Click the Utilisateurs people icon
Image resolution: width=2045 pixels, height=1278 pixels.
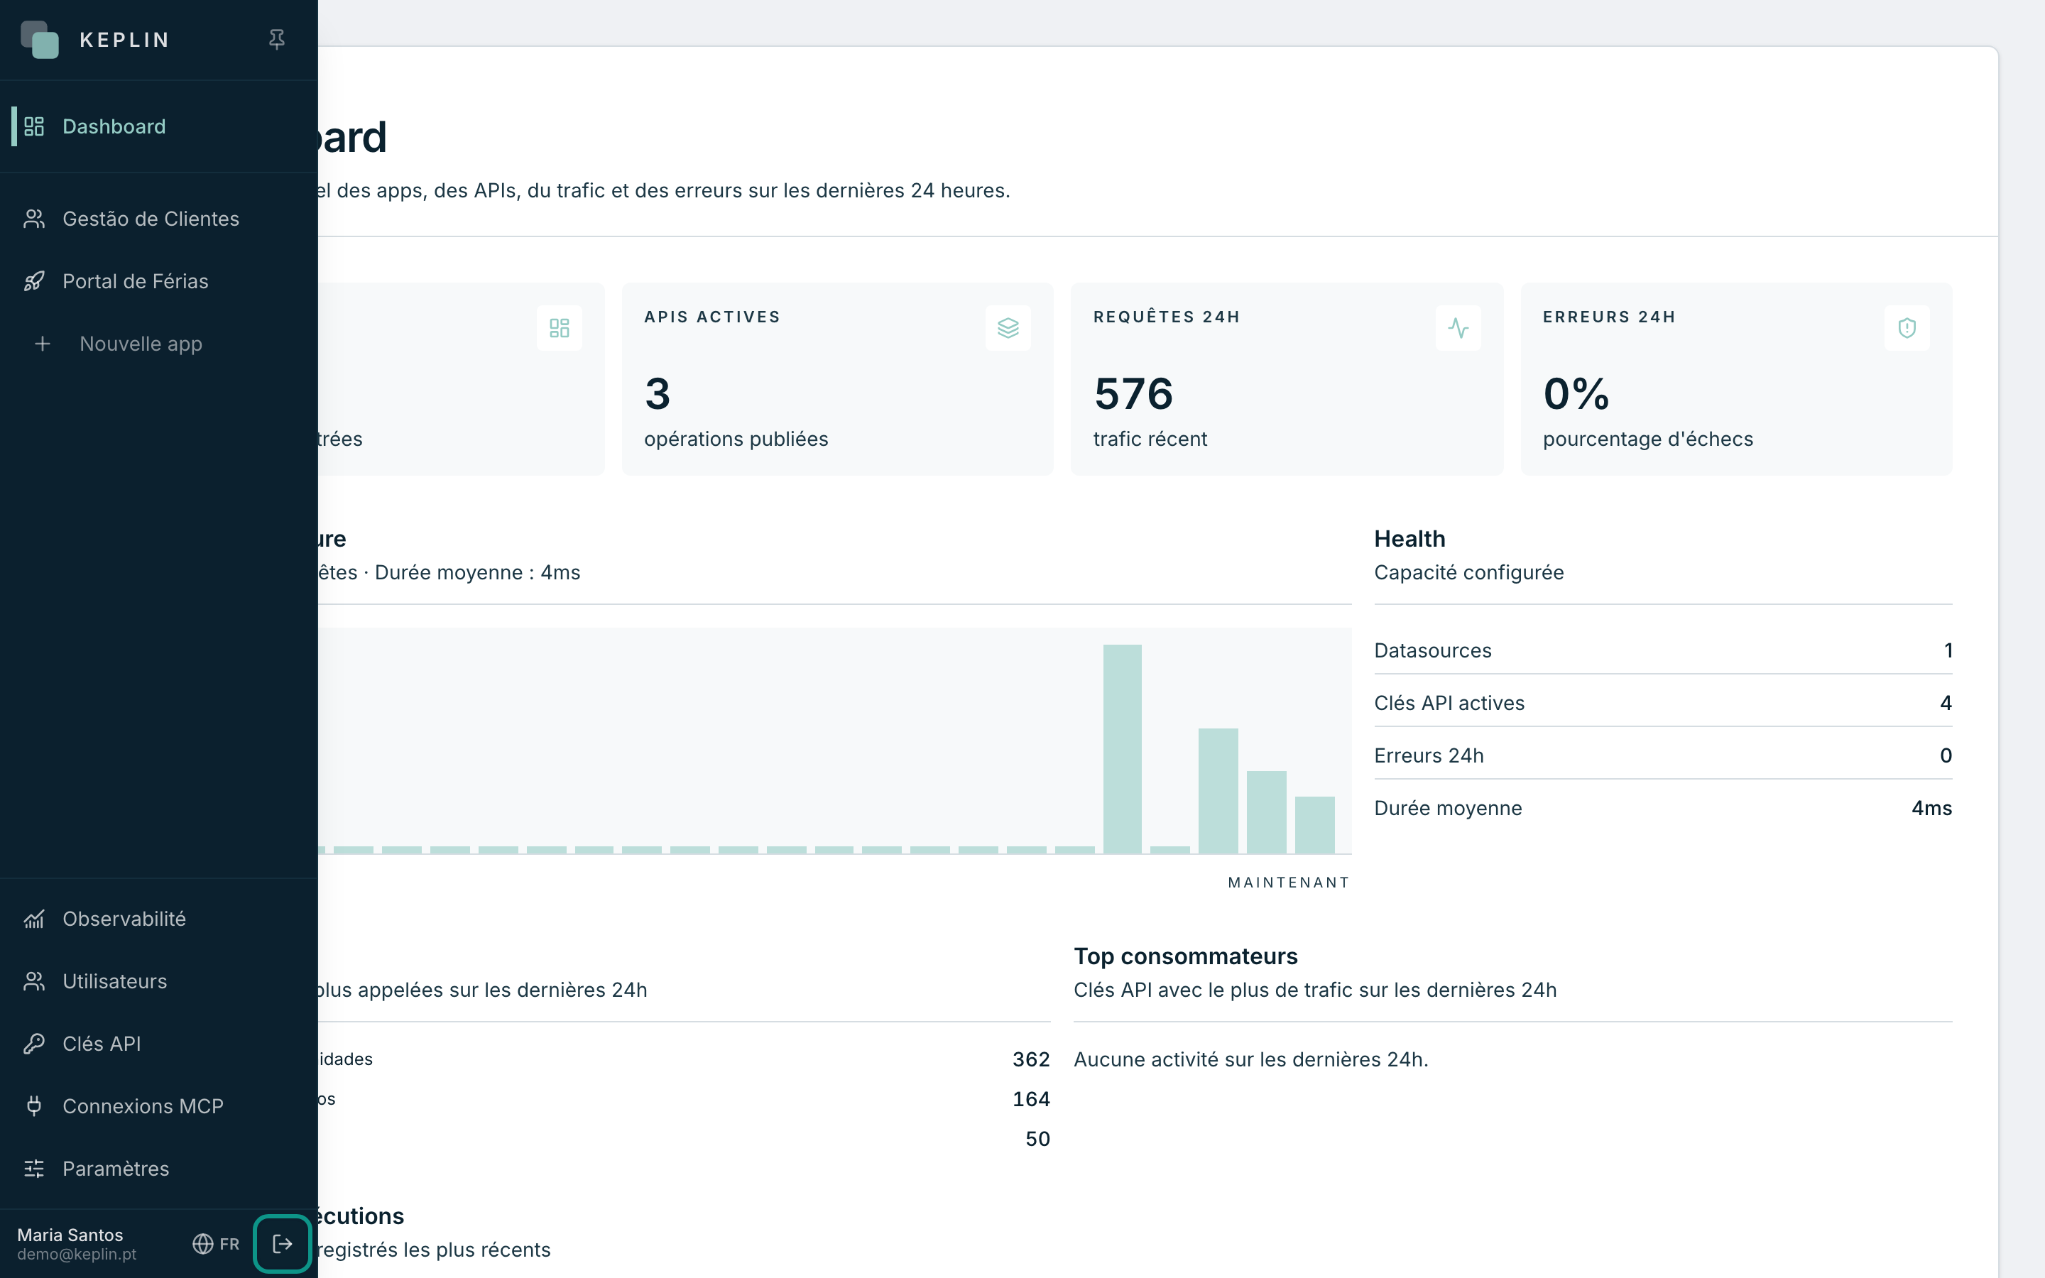(34, 981)
